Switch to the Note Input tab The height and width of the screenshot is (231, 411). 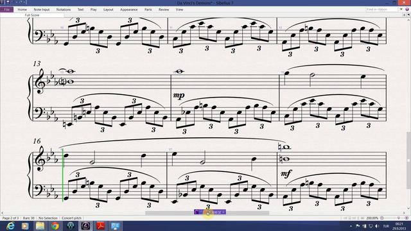(x=41, y=10)
